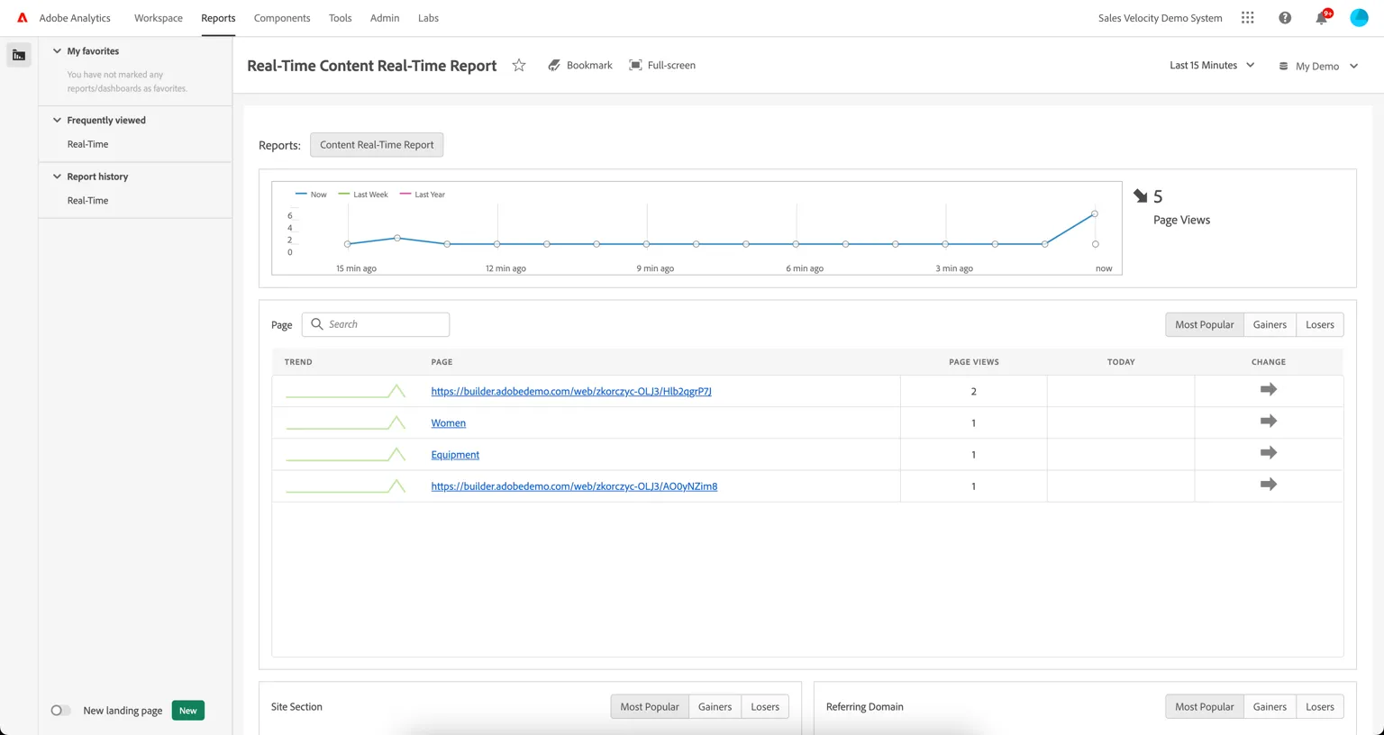Open the help question mark icon

[x=1285, y=18]
